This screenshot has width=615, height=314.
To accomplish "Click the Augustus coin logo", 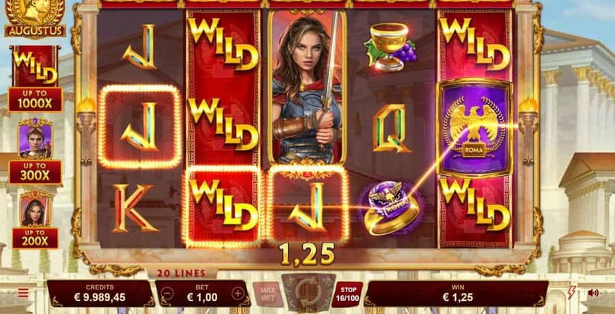I will (36, 18).
